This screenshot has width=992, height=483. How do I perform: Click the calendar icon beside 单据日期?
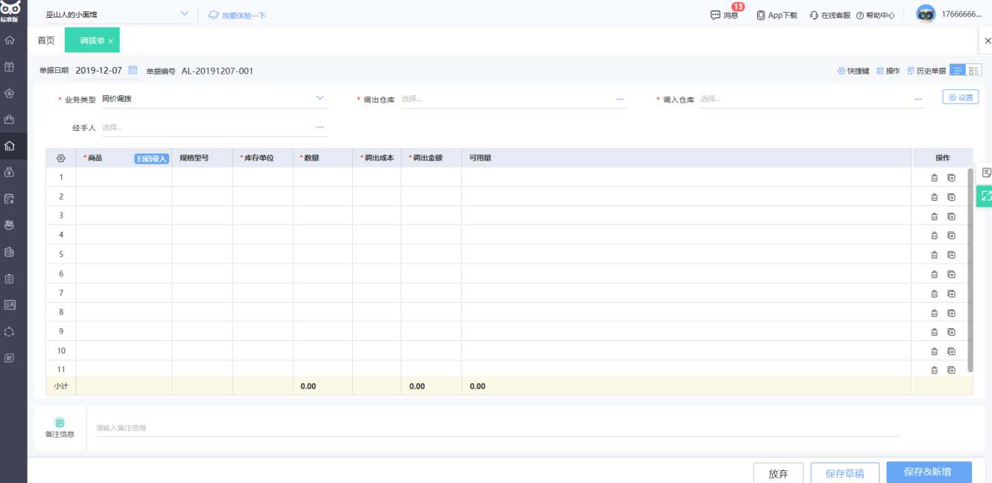(x=133, y=71)
